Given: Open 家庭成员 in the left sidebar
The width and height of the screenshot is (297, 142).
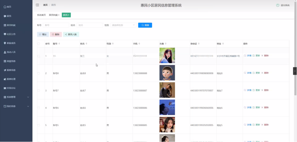Looking at the screenshot, I should point(10,43).
